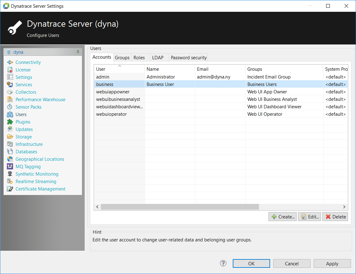Click the Geographical Locations globe icon
The width and height of the screenshot is (356, 274).
point(10,159)
